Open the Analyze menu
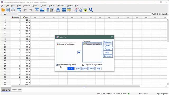 pos(35,6)
